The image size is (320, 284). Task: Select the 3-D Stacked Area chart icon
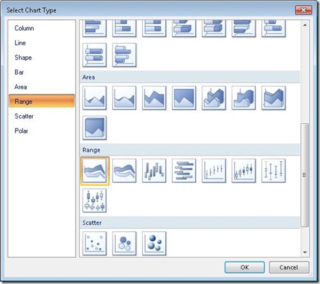tap(273, 98)
